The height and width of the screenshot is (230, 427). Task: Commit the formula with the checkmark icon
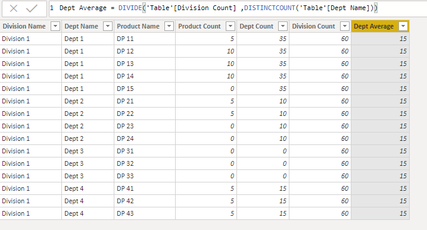32,9
